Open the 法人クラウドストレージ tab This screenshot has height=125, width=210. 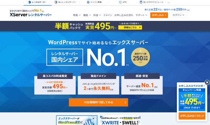152,2
